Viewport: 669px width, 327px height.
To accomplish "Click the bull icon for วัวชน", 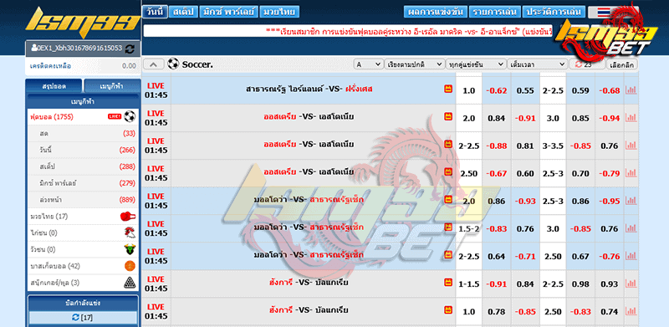I will pyautogui.click(x=130, y=249).
